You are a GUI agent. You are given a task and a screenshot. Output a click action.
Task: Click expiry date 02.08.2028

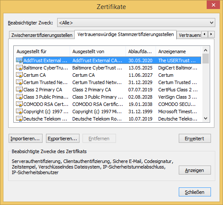tap(141, 97)
